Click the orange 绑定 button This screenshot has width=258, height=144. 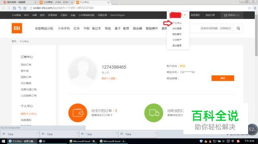223,78
